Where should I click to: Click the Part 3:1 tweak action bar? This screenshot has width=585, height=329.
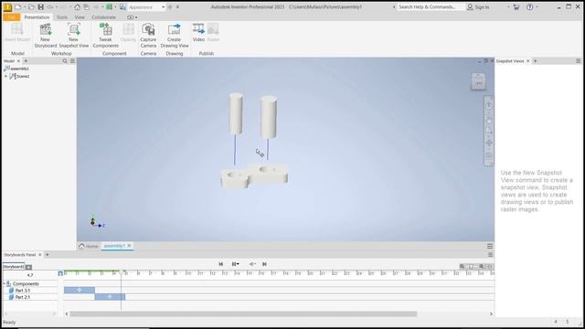80,290
